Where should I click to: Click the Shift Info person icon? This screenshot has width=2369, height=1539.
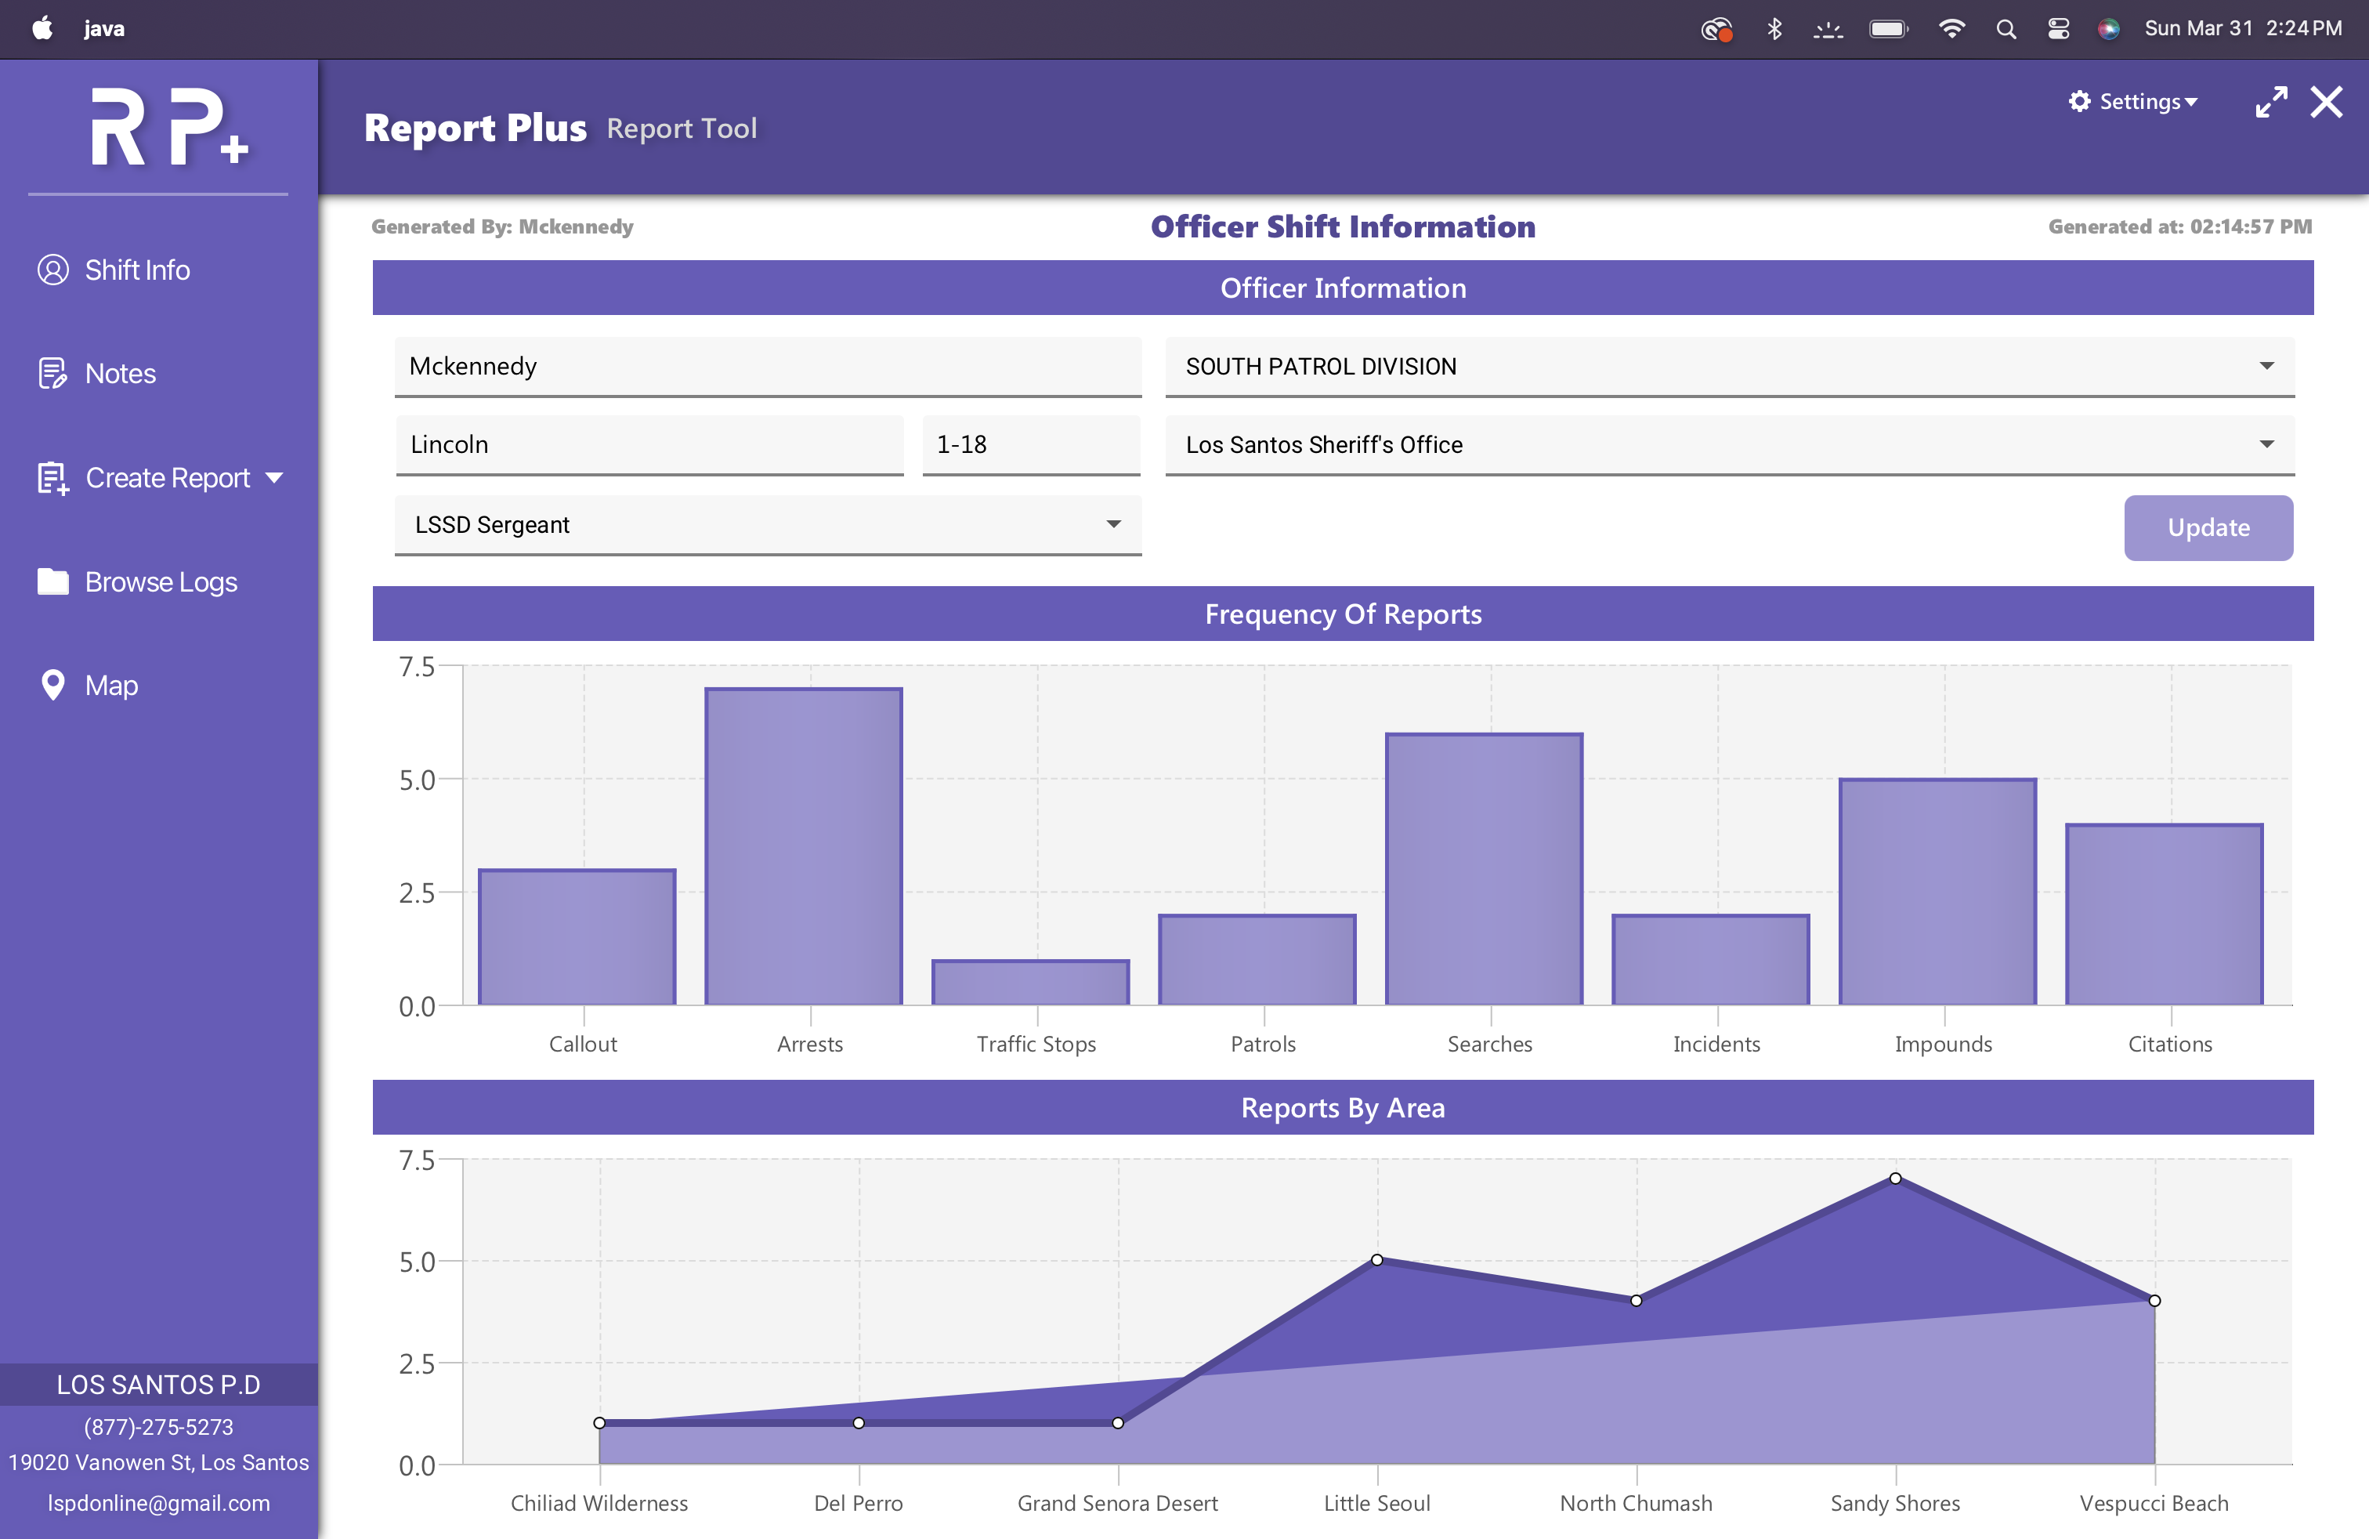[x=52, y=270]
